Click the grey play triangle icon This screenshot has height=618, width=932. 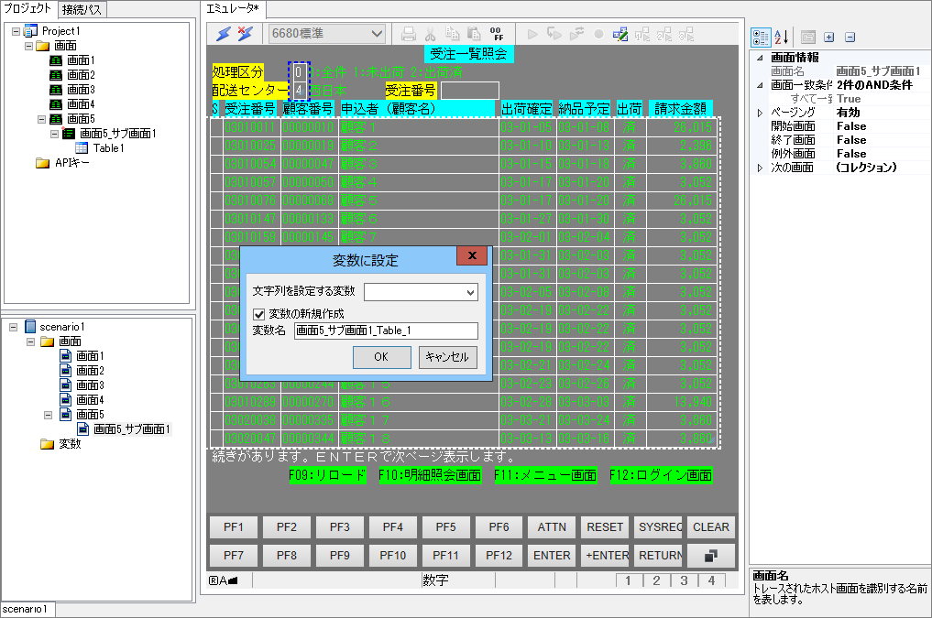click(x=532, y=35)
